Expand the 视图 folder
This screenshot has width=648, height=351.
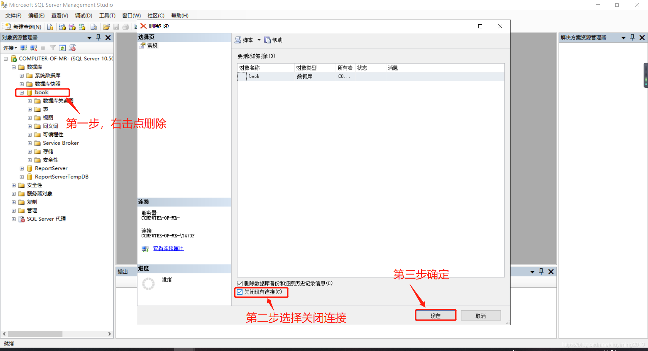click(30, 118)
